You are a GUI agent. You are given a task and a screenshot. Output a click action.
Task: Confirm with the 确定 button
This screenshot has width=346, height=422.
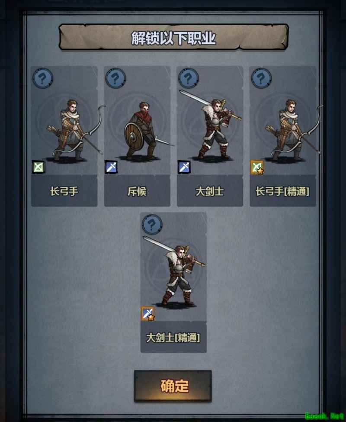point(173,386)
